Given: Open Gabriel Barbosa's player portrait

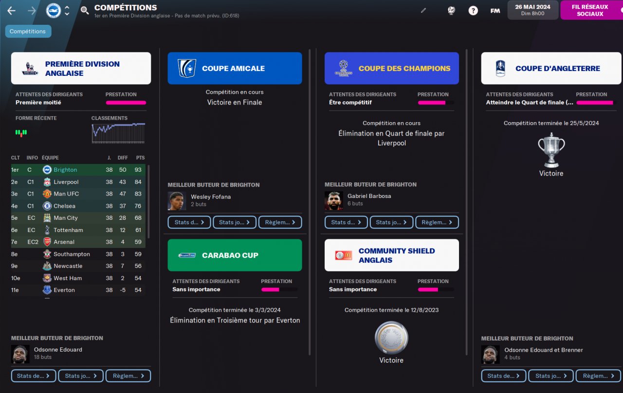Looking at the screenshot, I should (334, 200).
